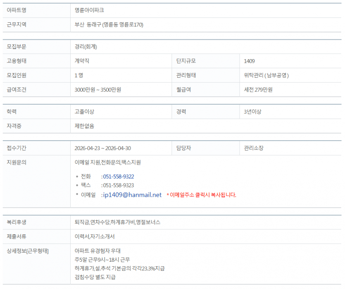345x289 pixels.
Task: Select the work location 부산 동래구 address
Action: tap(109, 25)
